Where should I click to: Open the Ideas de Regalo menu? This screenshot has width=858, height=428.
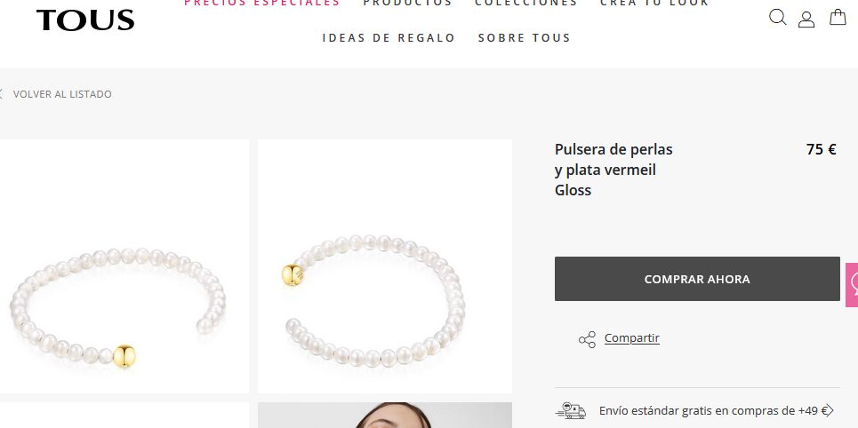(x=389, y=37)
